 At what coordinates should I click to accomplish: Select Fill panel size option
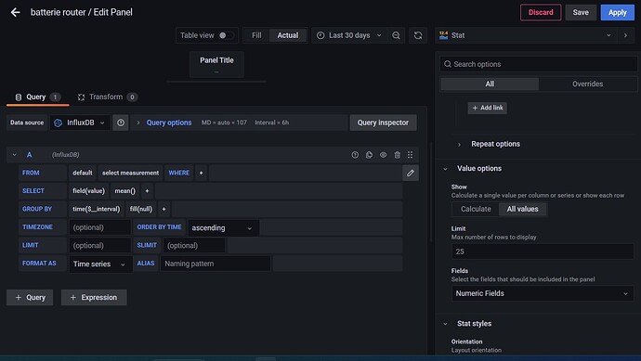coord(256,35)
